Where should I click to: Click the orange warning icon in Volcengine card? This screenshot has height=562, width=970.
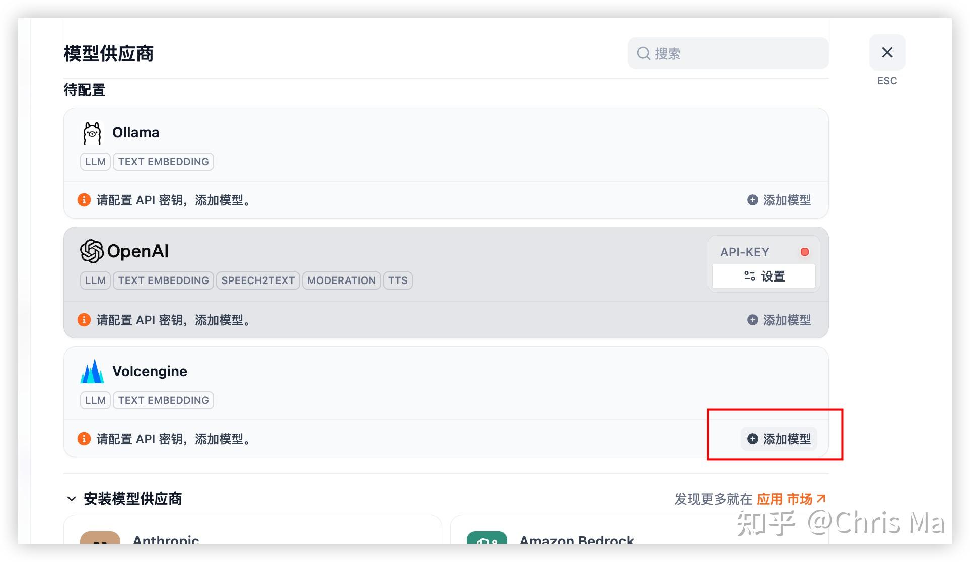(x=84, y=439)
